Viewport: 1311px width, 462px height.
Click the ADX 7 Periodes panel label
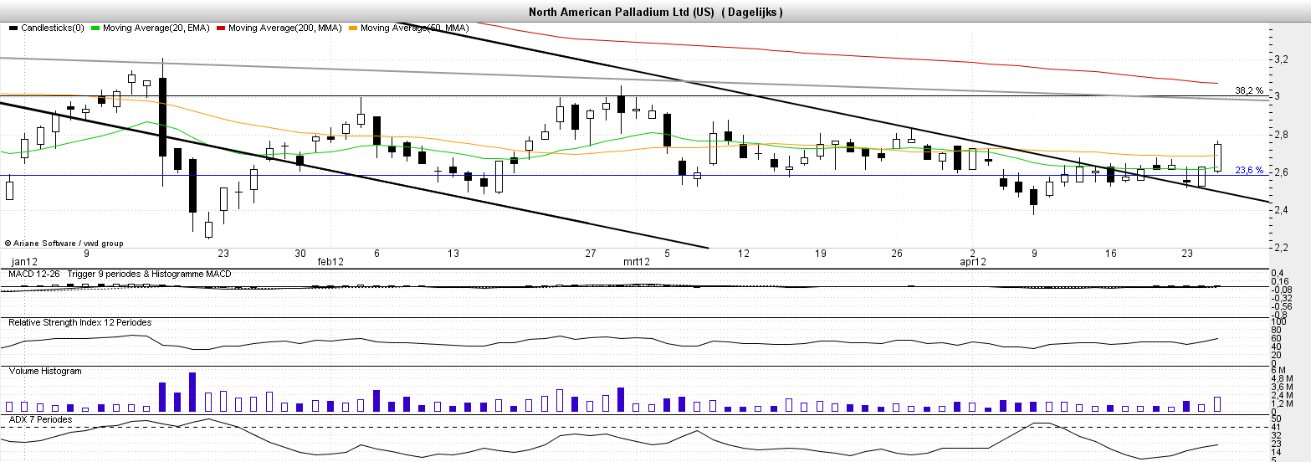pyautogui.click(x=40, y=418)
